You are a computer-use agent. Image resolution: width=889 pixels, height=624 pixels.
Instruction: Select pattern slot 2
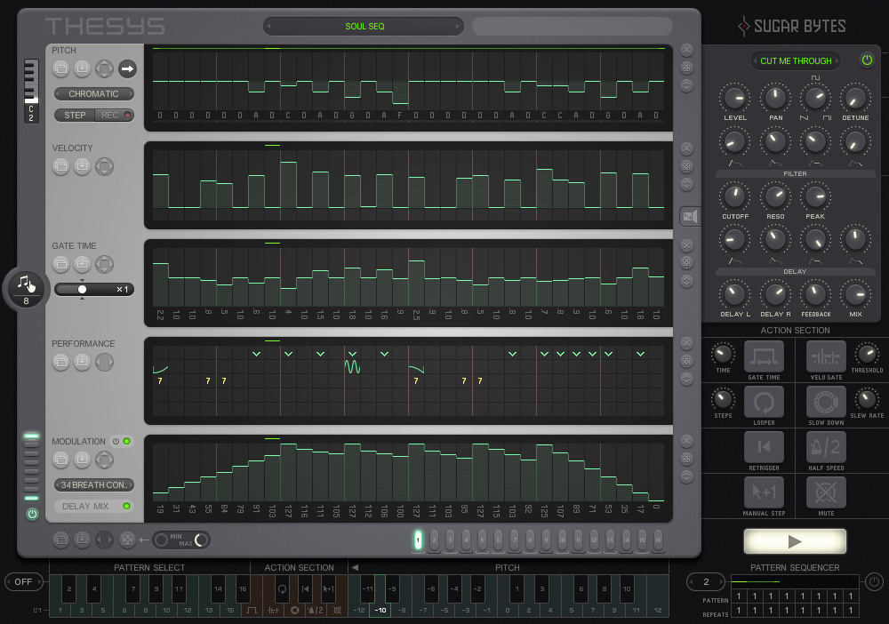click(434, 539)
